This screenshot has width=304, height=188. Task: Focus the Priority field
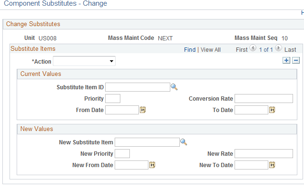(113, 98)
